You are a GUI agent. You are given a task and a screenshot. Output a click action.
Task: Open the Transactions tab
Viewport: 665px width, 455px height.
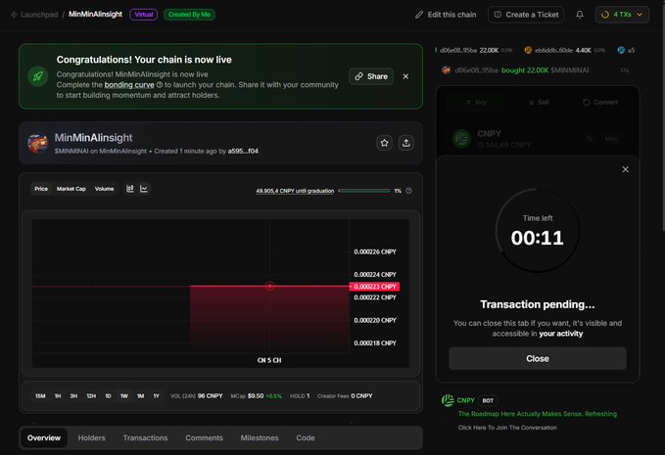[146, 437]
